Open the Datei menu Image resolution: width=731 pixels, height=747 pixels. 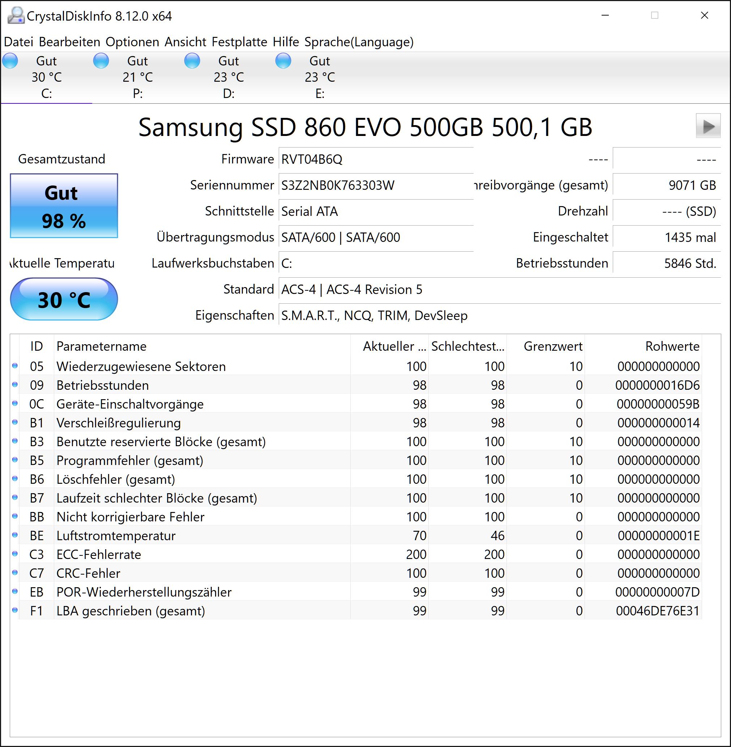coord(18,42)
